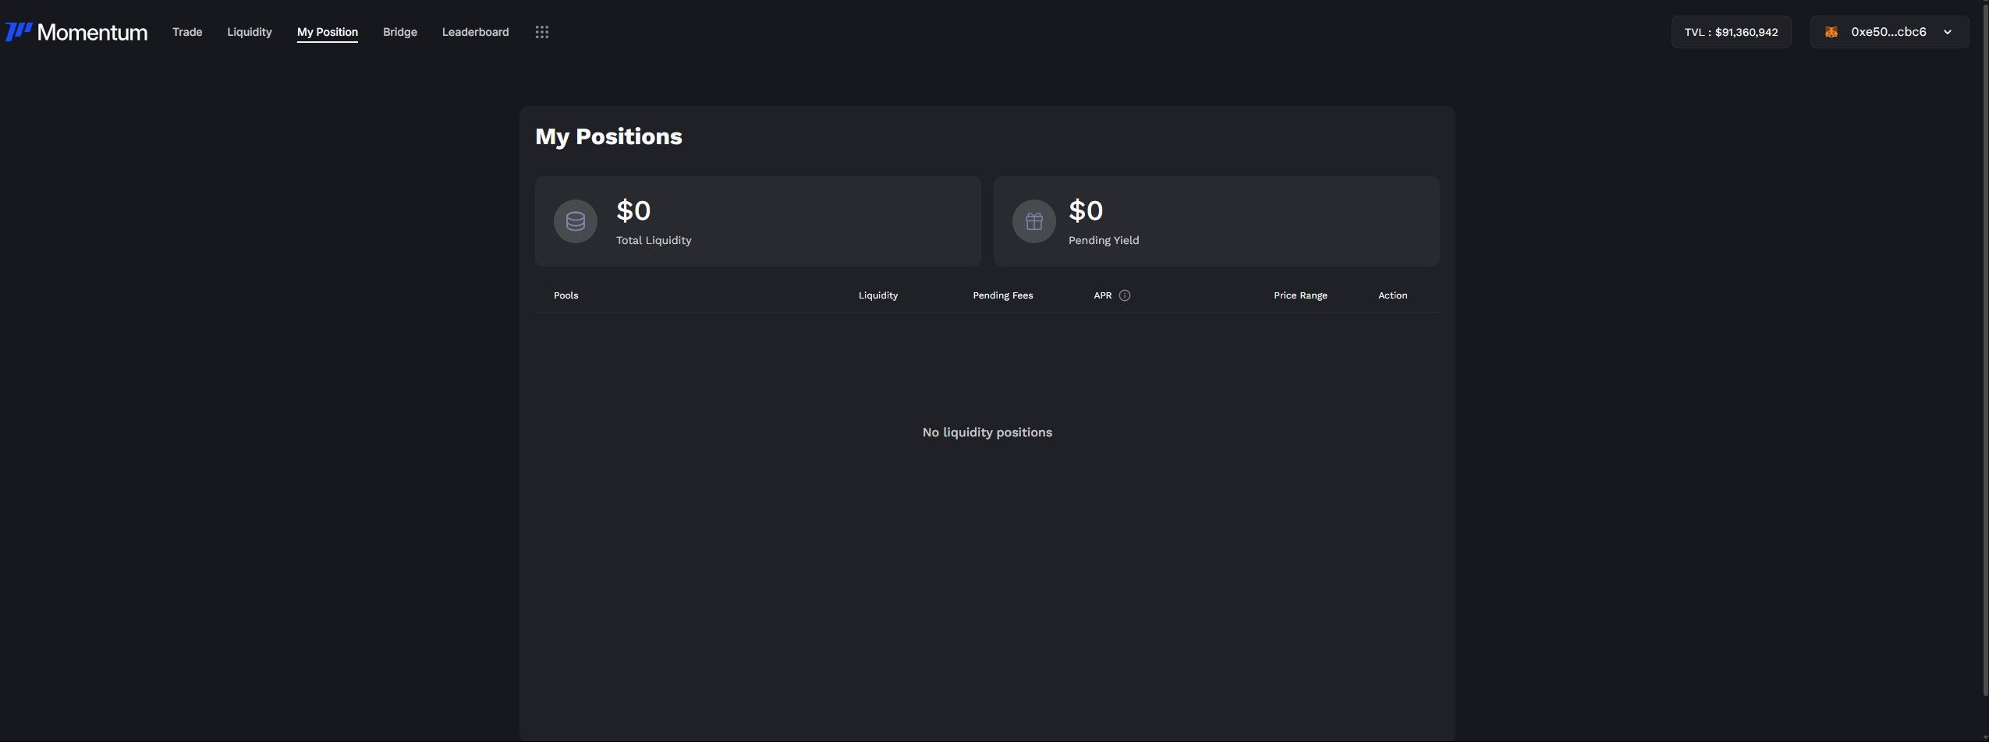
Task: Click the Pools column header
Action: coord(565,295)
